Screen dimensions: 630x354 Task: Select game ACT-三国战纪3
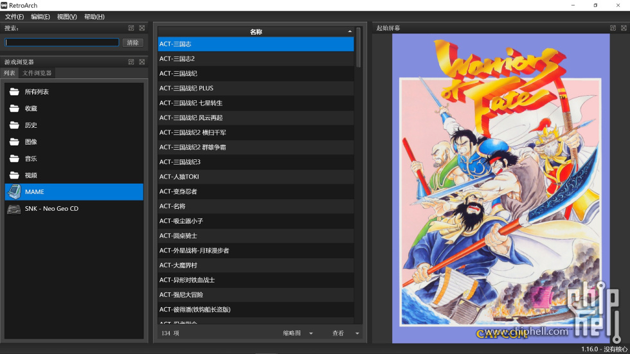[256, 162]
